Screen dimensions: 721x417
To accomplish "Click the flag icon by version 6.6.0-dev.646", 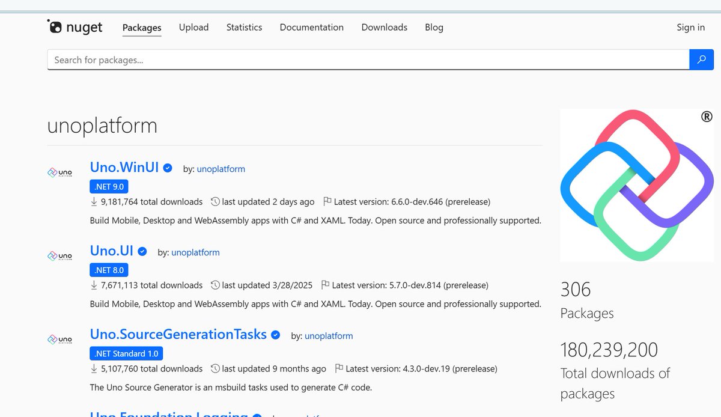I will point(327,202).
